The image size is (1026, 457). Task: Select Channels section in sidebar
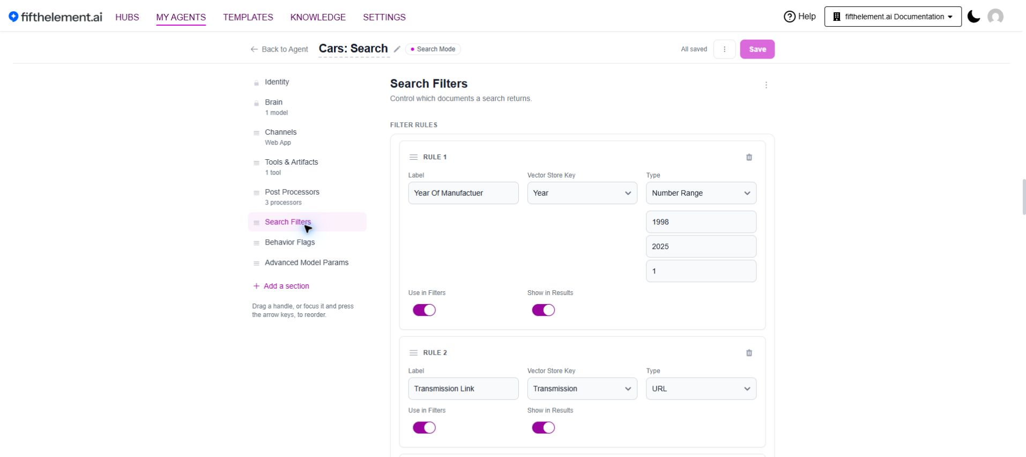307,137
